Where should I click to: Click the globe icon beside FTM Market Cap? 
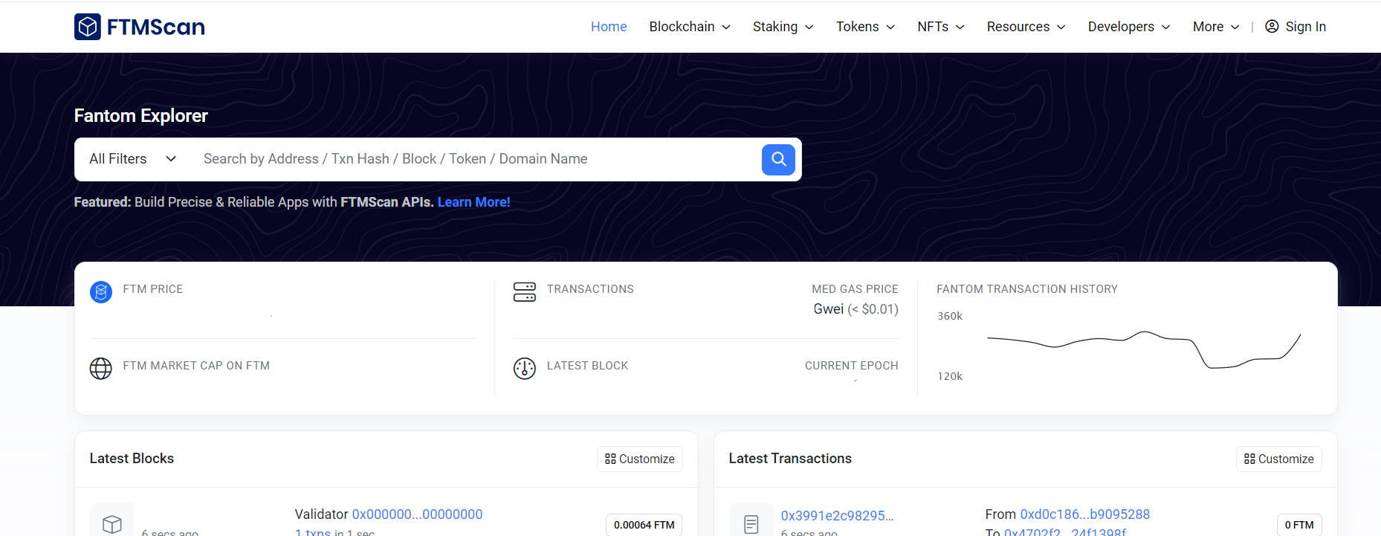coord(101,369)
